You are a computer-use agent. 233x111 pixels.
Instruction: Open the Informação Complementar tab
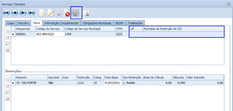[61, 23]
